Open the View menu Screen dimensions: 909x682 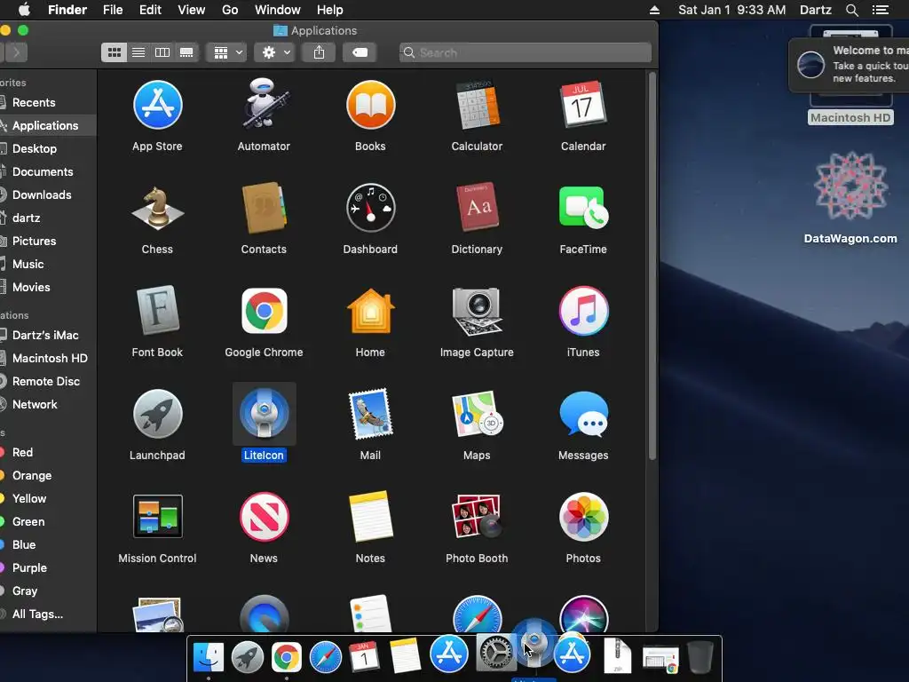(192, 10)
